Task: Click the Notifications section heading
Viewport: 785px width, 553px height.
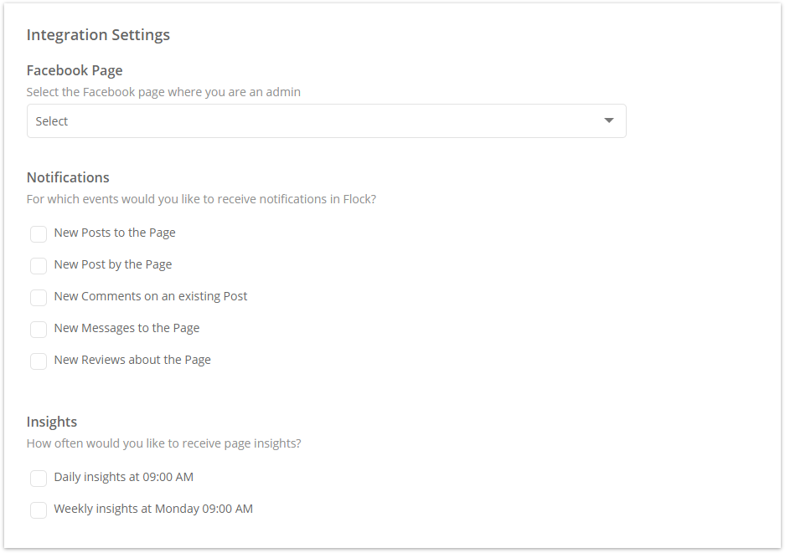Action: (x=68, y=177)
